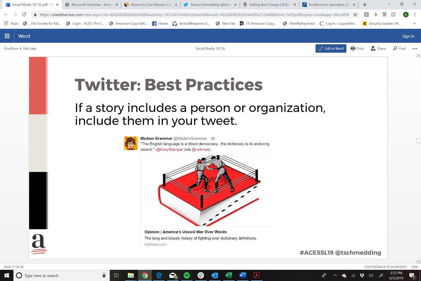Expand the three-dot more options menu in Word
Screen dimensions: 421x281
click(415, 48)
